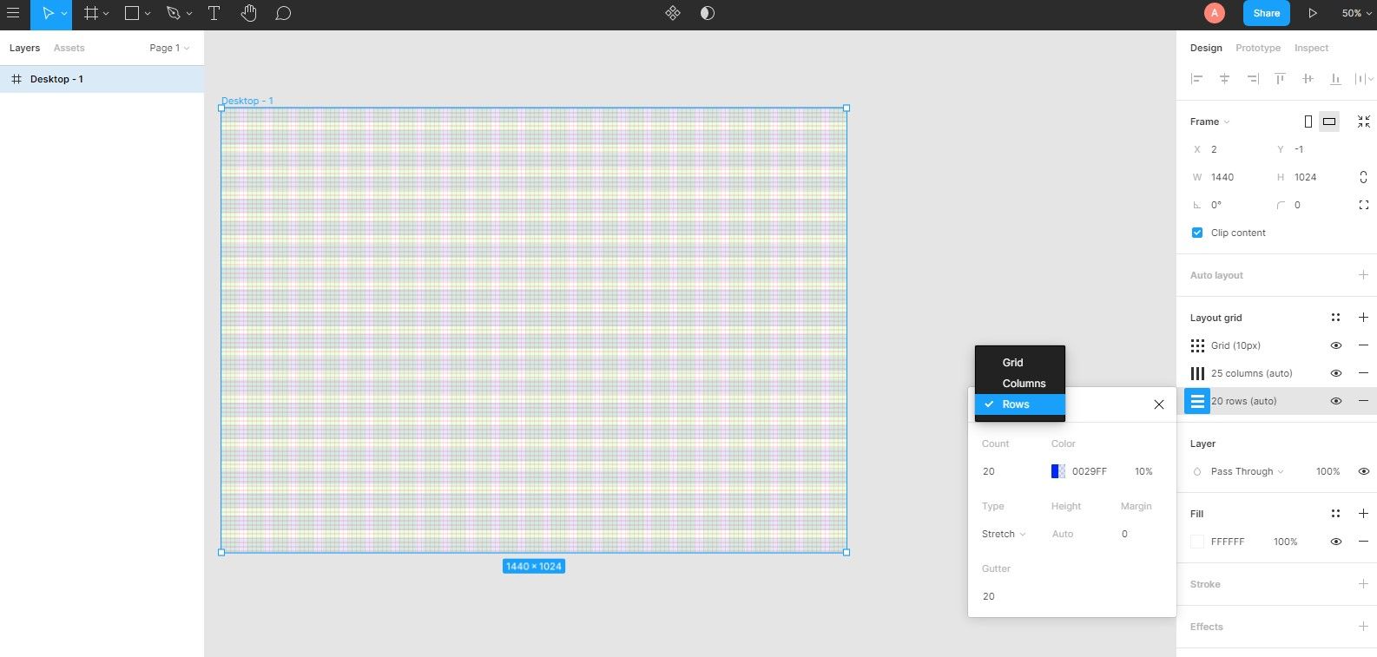This screenshot has width=1377, height=657.
Task: Toggle the Clip content checkbox
Action: [x=1197, y=233]
